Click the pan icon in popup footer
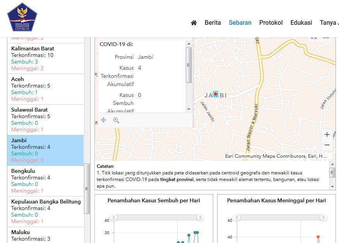 [x=103, y=120]
